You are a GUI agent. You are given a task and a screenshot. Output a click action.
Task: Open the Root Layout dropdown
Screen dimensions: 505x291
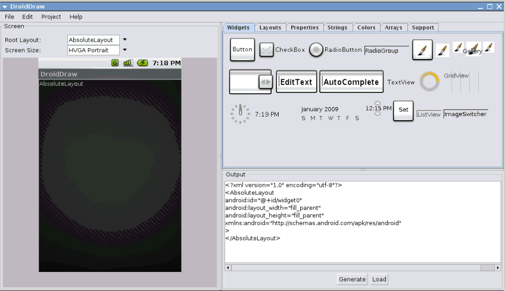pos(125,40)
